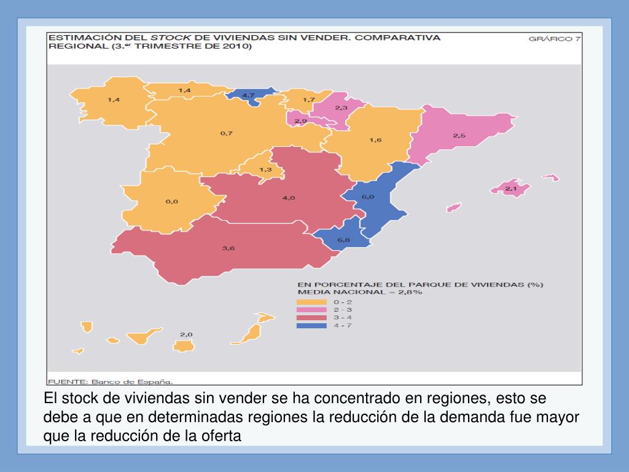Click the value 1,6 on the map

[375, 140]
